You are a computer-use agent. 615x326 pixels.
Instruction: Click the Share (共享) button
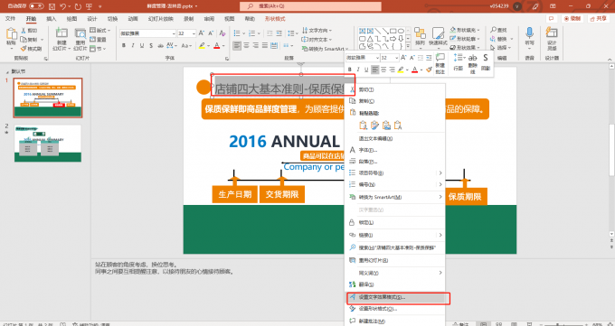[599, 18]
